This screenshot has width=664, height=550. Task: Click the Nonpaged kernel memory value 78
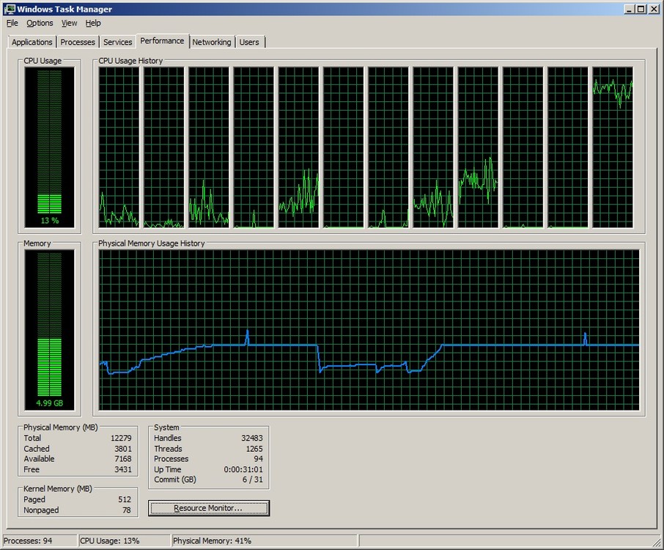click(x=127, y=510)
